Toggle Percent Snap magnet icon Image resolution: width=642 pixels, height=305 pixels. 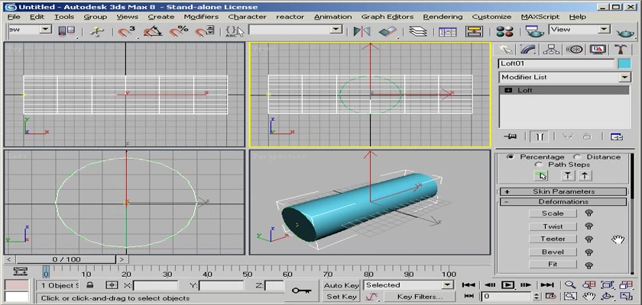tap(179, 31)
